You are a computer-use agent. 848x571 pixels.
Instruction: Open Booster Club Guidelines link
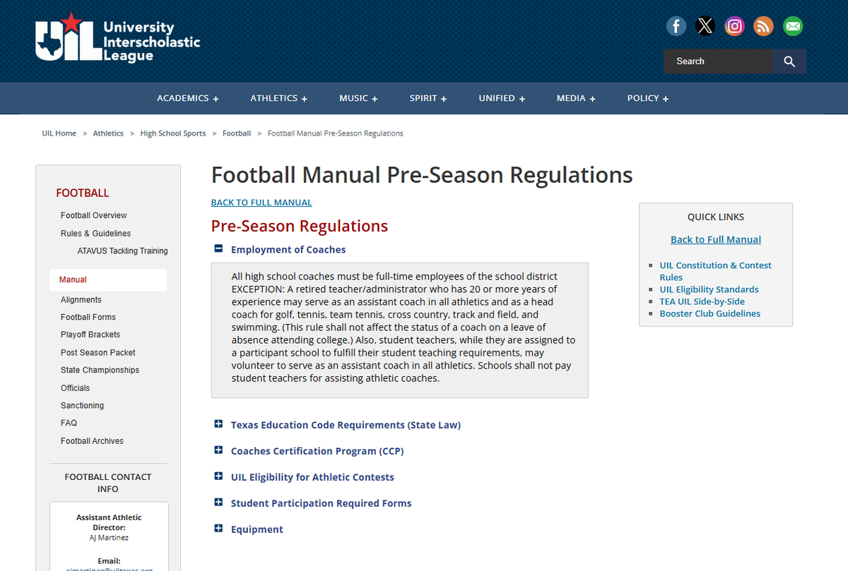tap(710, 313)
